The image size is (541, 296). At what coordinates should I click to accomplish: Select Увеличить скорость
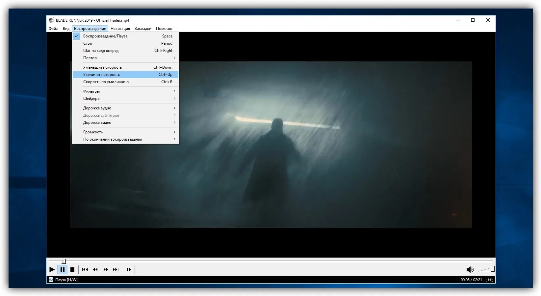pyautogui.click(x=125, y=75)
